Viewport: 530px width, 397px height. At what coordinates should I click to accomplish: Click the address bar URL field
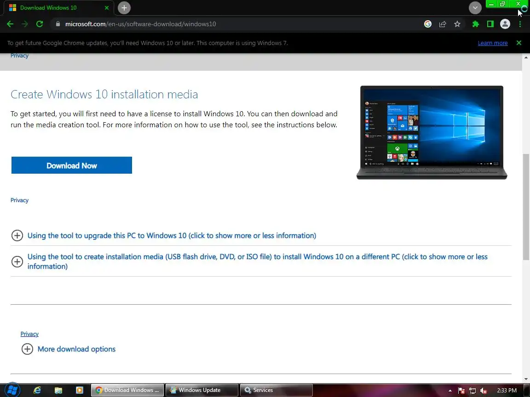click(x=236, y=24)
